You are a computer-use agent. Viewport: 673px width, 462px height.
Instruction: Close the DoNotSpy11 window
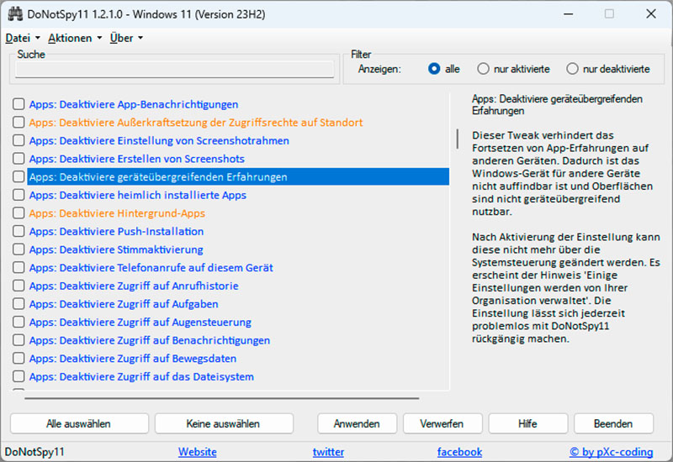click(x=650, y=14)
